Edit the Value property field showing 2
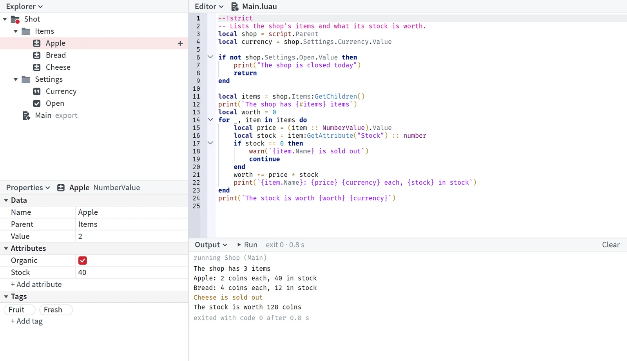This screenshot has height=361, width=627. (x=132, y=236)
